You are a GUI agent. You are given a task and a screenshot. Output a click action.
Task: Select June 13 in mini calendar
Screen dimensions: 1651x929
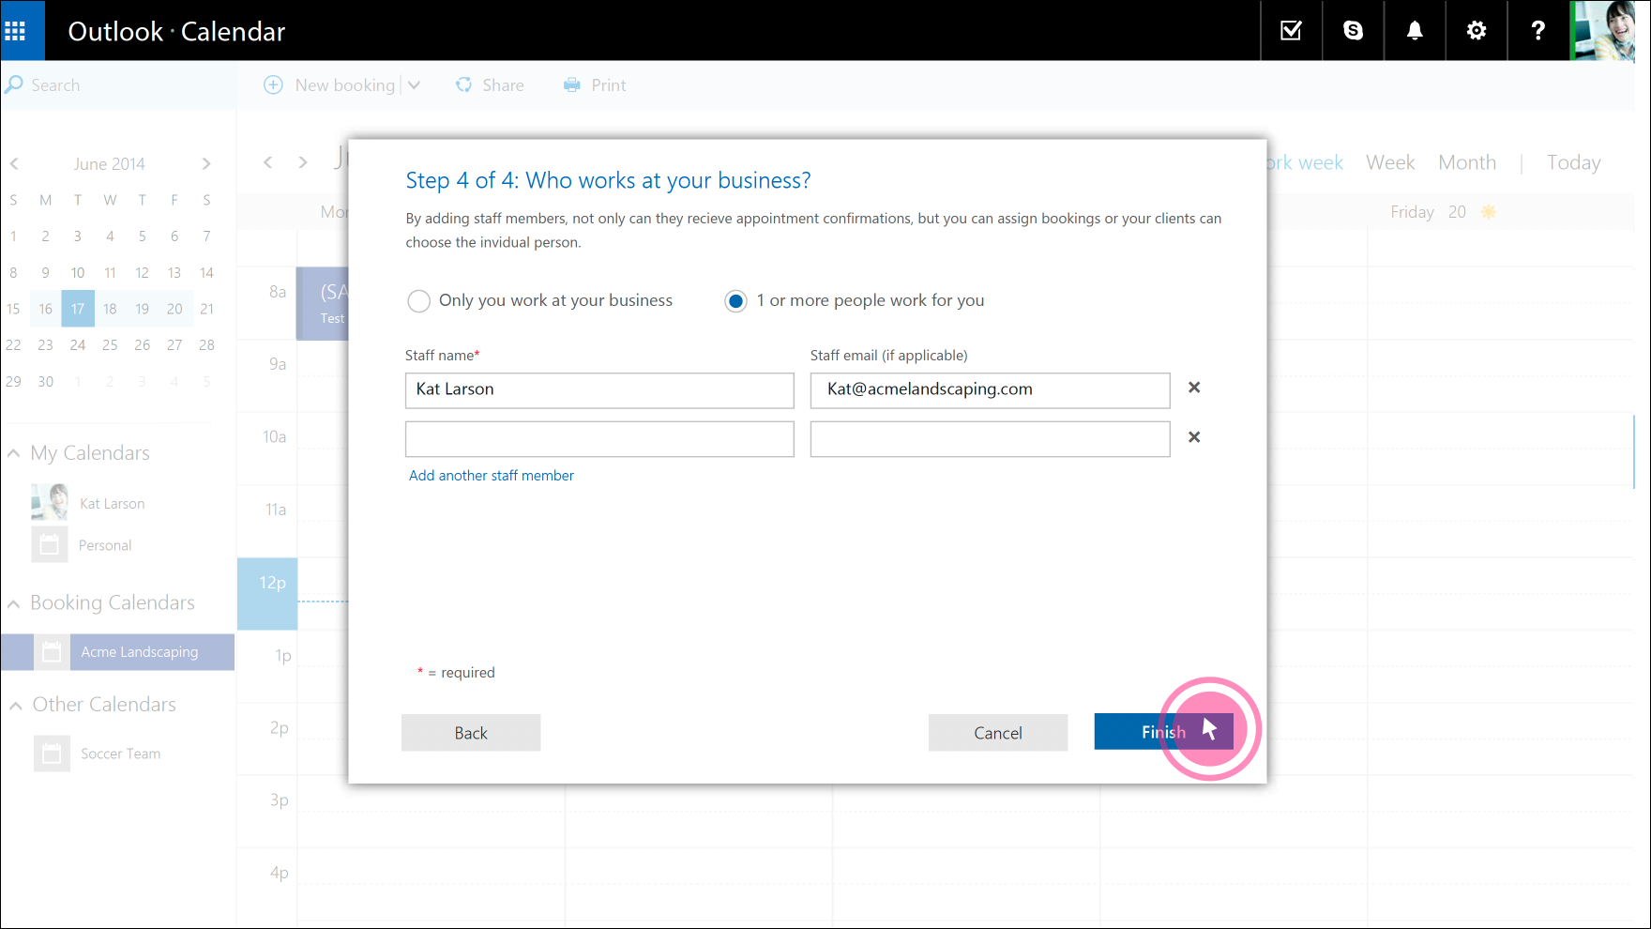(174, 273)
